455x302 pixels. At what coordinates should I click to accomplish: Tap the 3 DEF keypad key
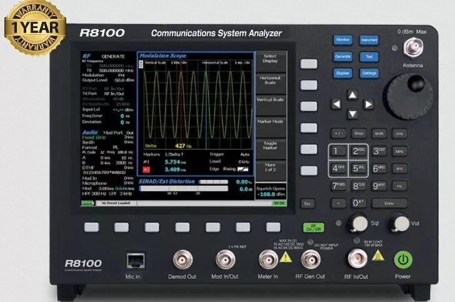(379, 151)
